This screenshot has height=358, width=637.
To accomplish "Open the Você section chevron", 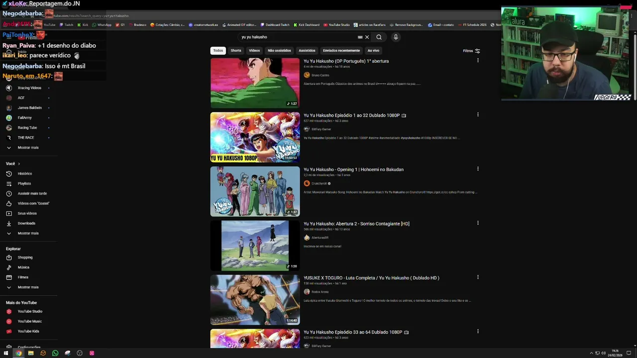I will tap(19, 164).
